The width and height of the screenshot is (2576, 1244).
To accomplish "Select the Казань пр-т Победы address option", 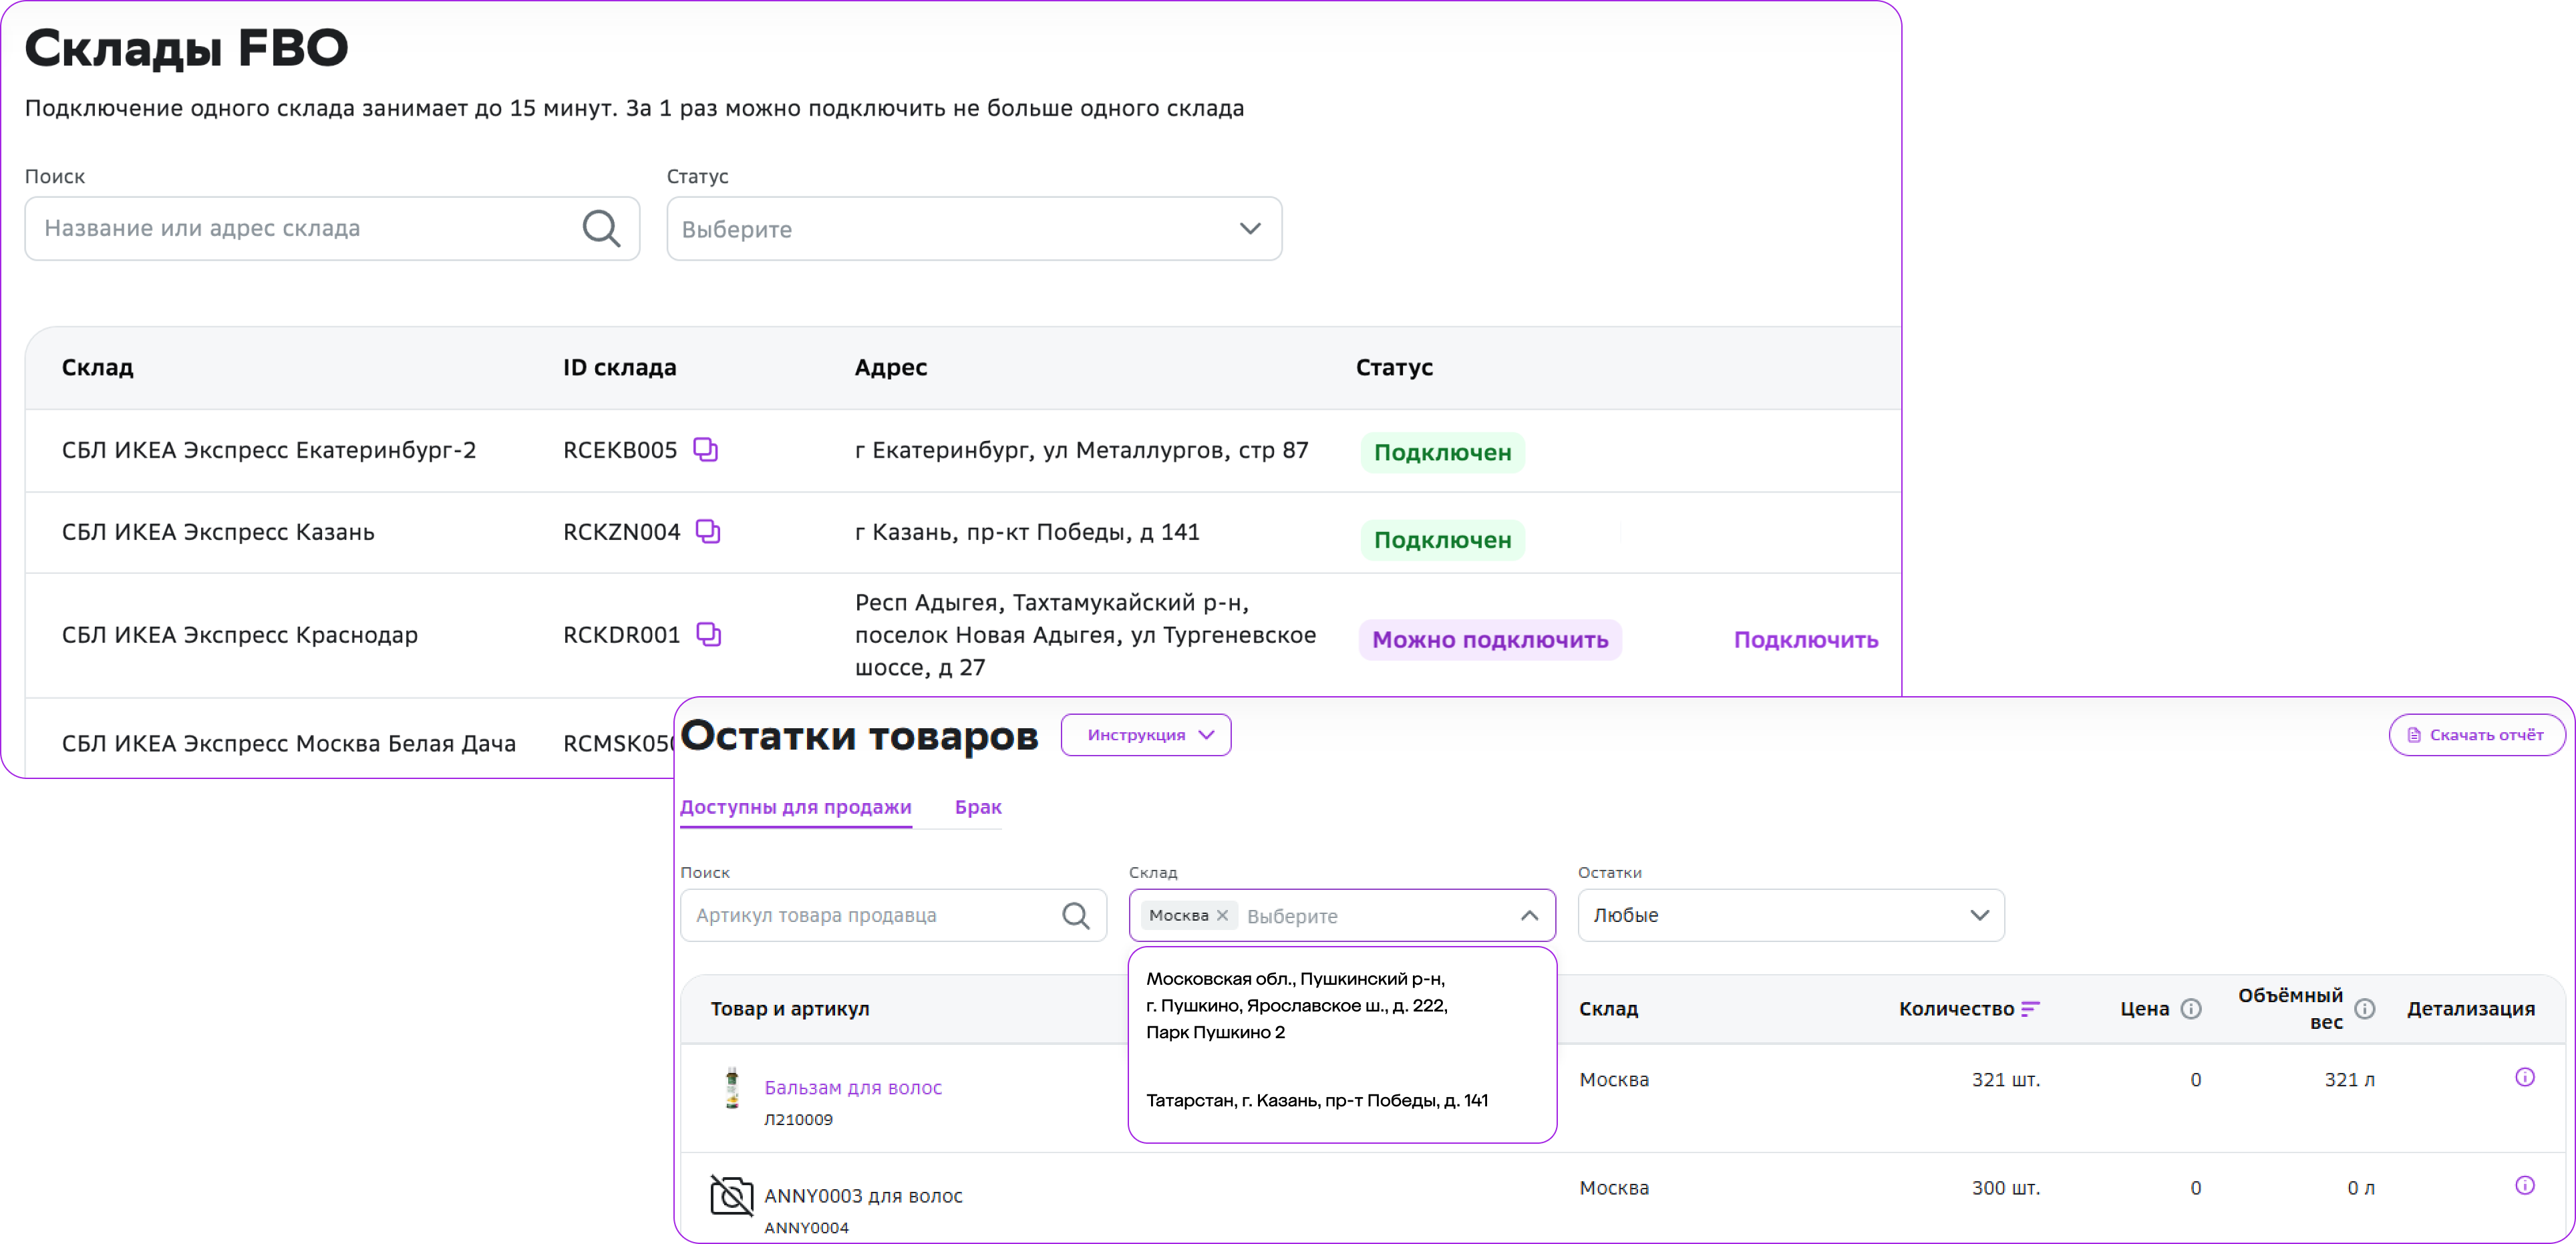I will pos(1317,1100).
